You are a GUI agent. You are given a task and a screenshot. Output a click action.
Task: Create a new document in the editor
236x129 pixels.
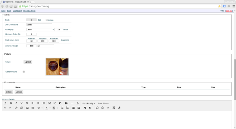[x=5, y=103]
